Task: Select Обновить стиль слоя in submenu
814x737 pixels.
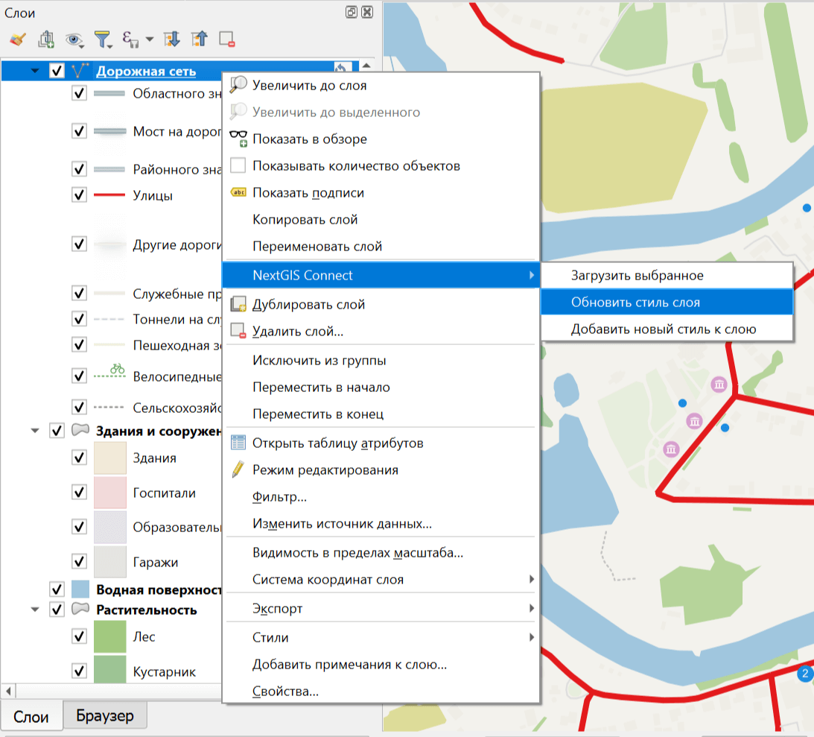Action: 635,303
